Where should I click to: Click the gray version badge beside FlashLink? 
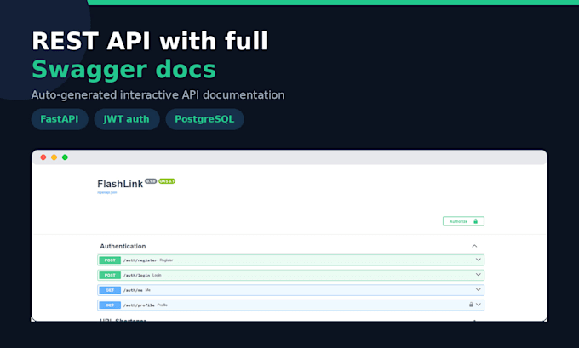click(x=151, y=181)
